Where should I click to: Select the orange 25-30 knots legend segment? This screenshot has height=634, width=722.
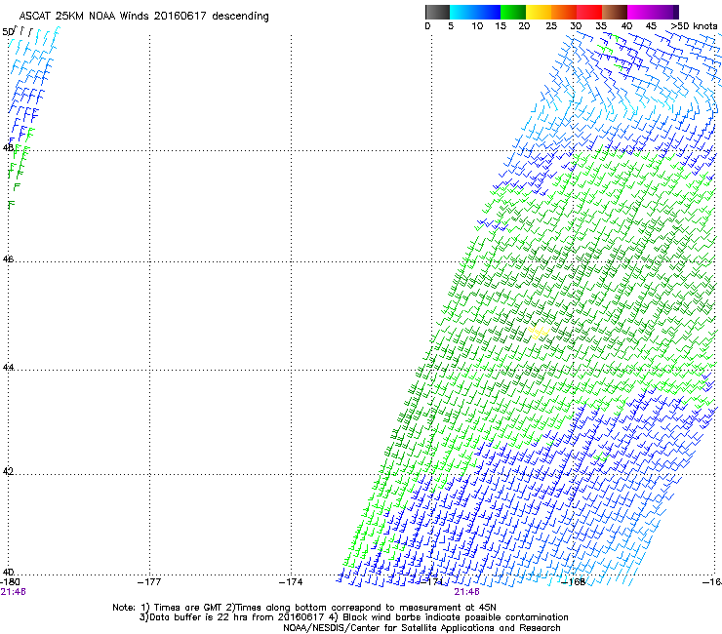coord(564,12)
